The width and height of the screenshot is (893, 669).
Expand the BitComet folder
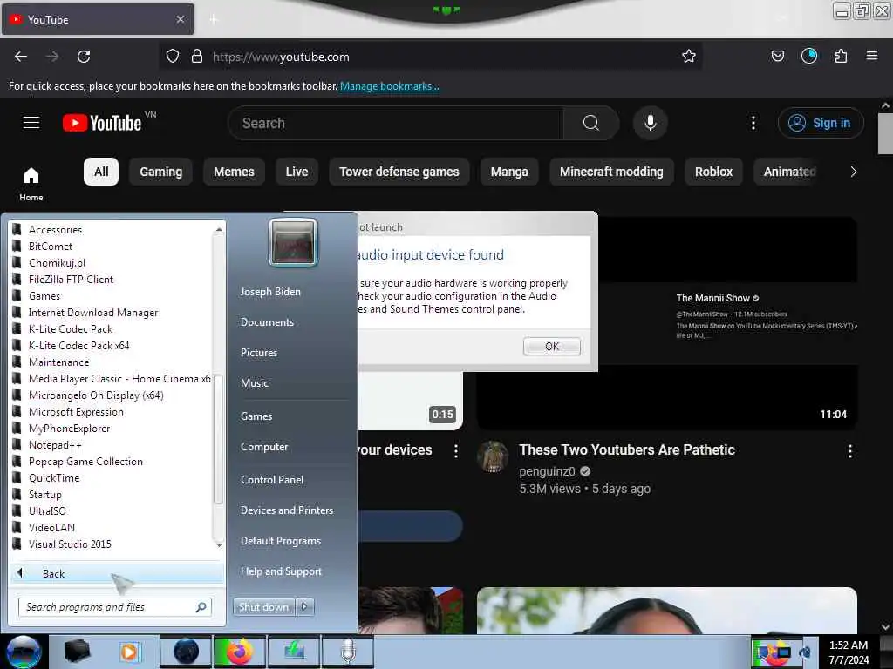coord(50,247)
